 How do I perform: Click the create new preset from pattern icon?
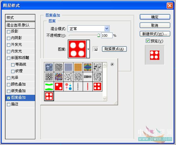coord(95,49)
